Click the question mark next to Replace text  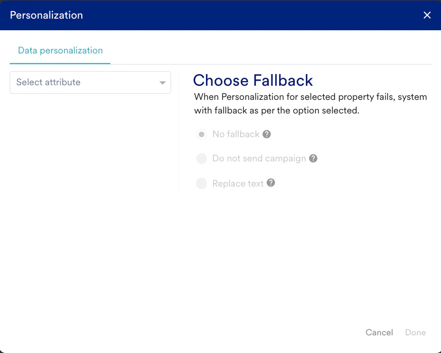point(271,183)
